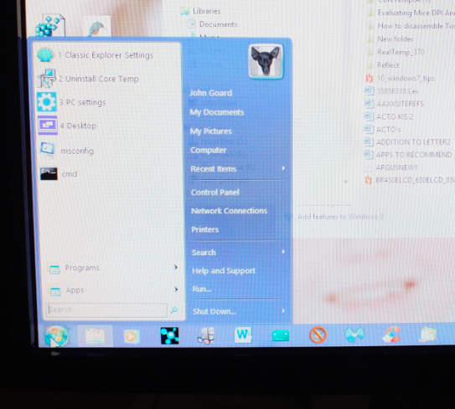Open Computer from start menu
Screen dimensions: 455x409
click(208, 150)
